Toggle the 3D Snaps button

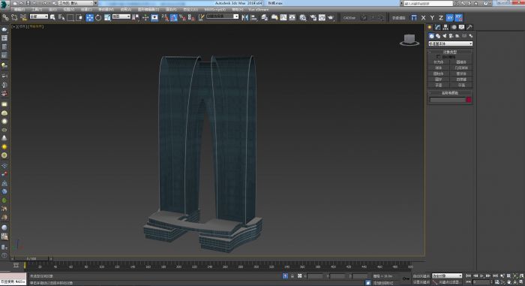tap(165, 17)
